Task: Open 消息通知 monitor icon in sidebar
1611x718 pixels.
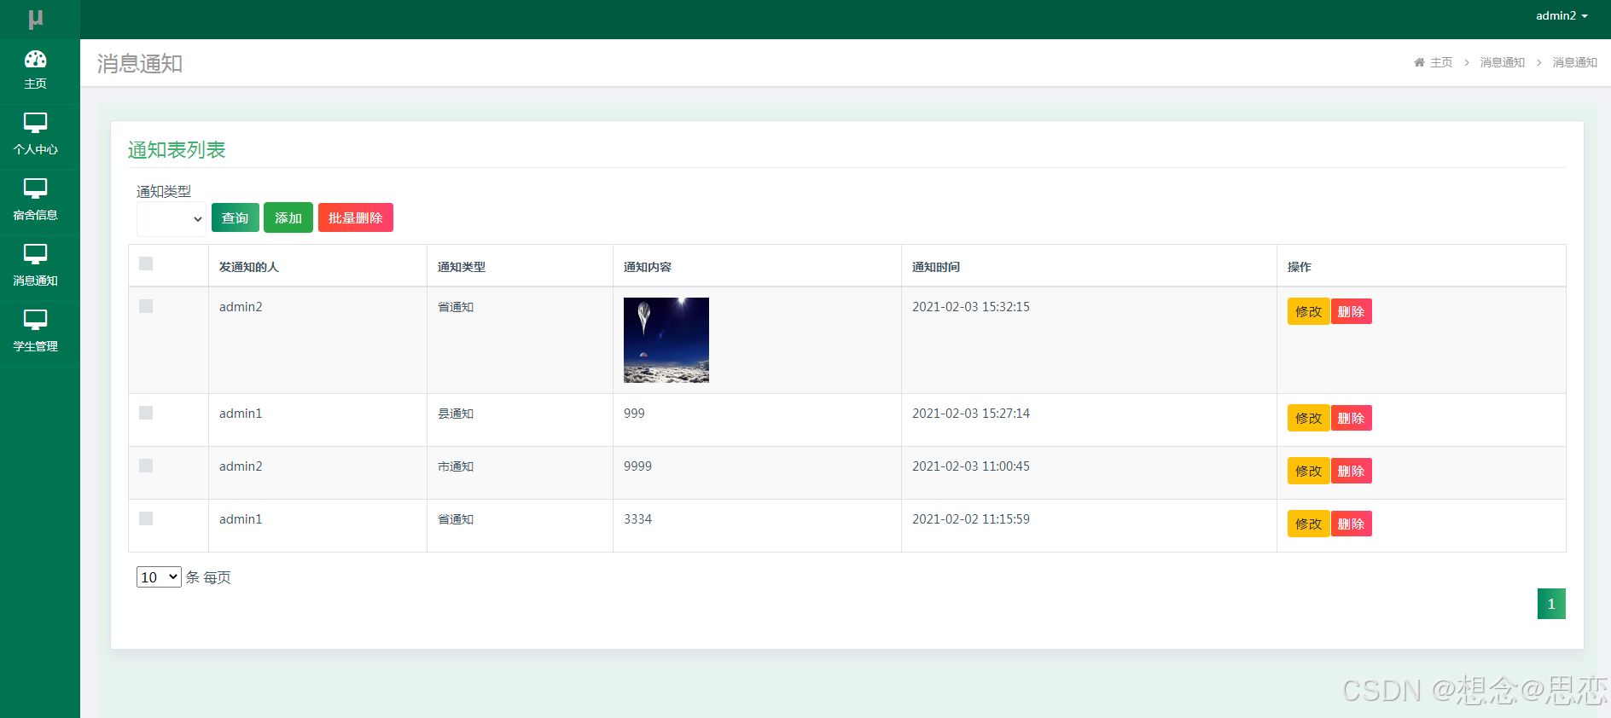Action: (35, 255)
